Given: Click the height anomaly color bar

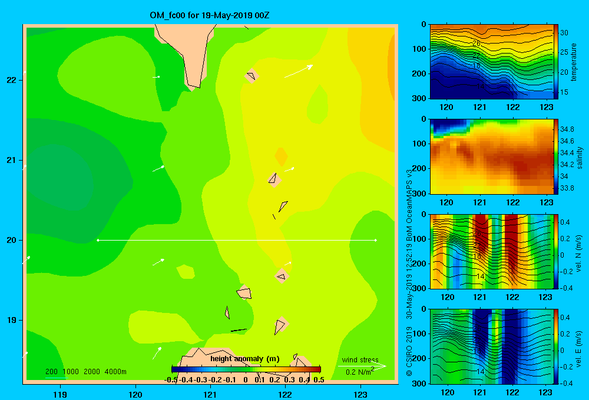Looking at the screenshot, I should (246, 369).
